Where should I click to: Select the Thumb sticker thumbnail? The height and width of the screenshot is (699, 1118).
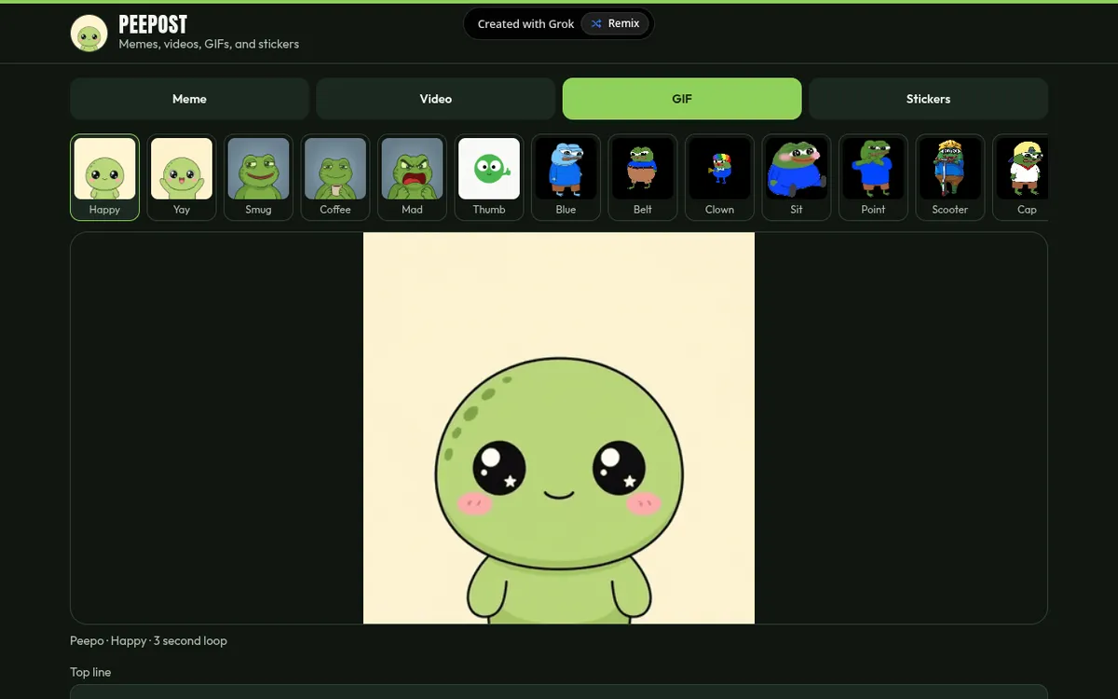pos(489,177)
